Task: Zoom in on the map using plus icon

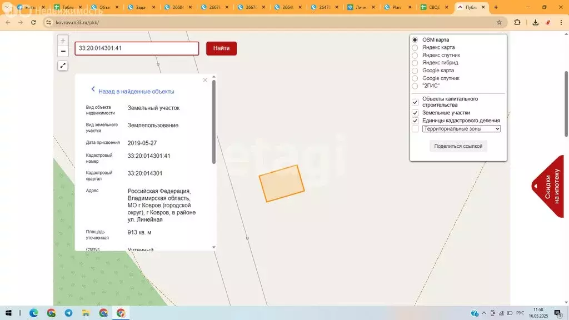Action: coord(62,40)
